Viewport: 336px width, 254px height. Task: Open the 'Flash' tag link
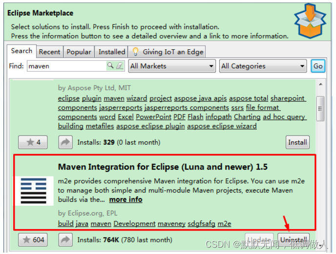pyautogui.click(x=195, y=117)
